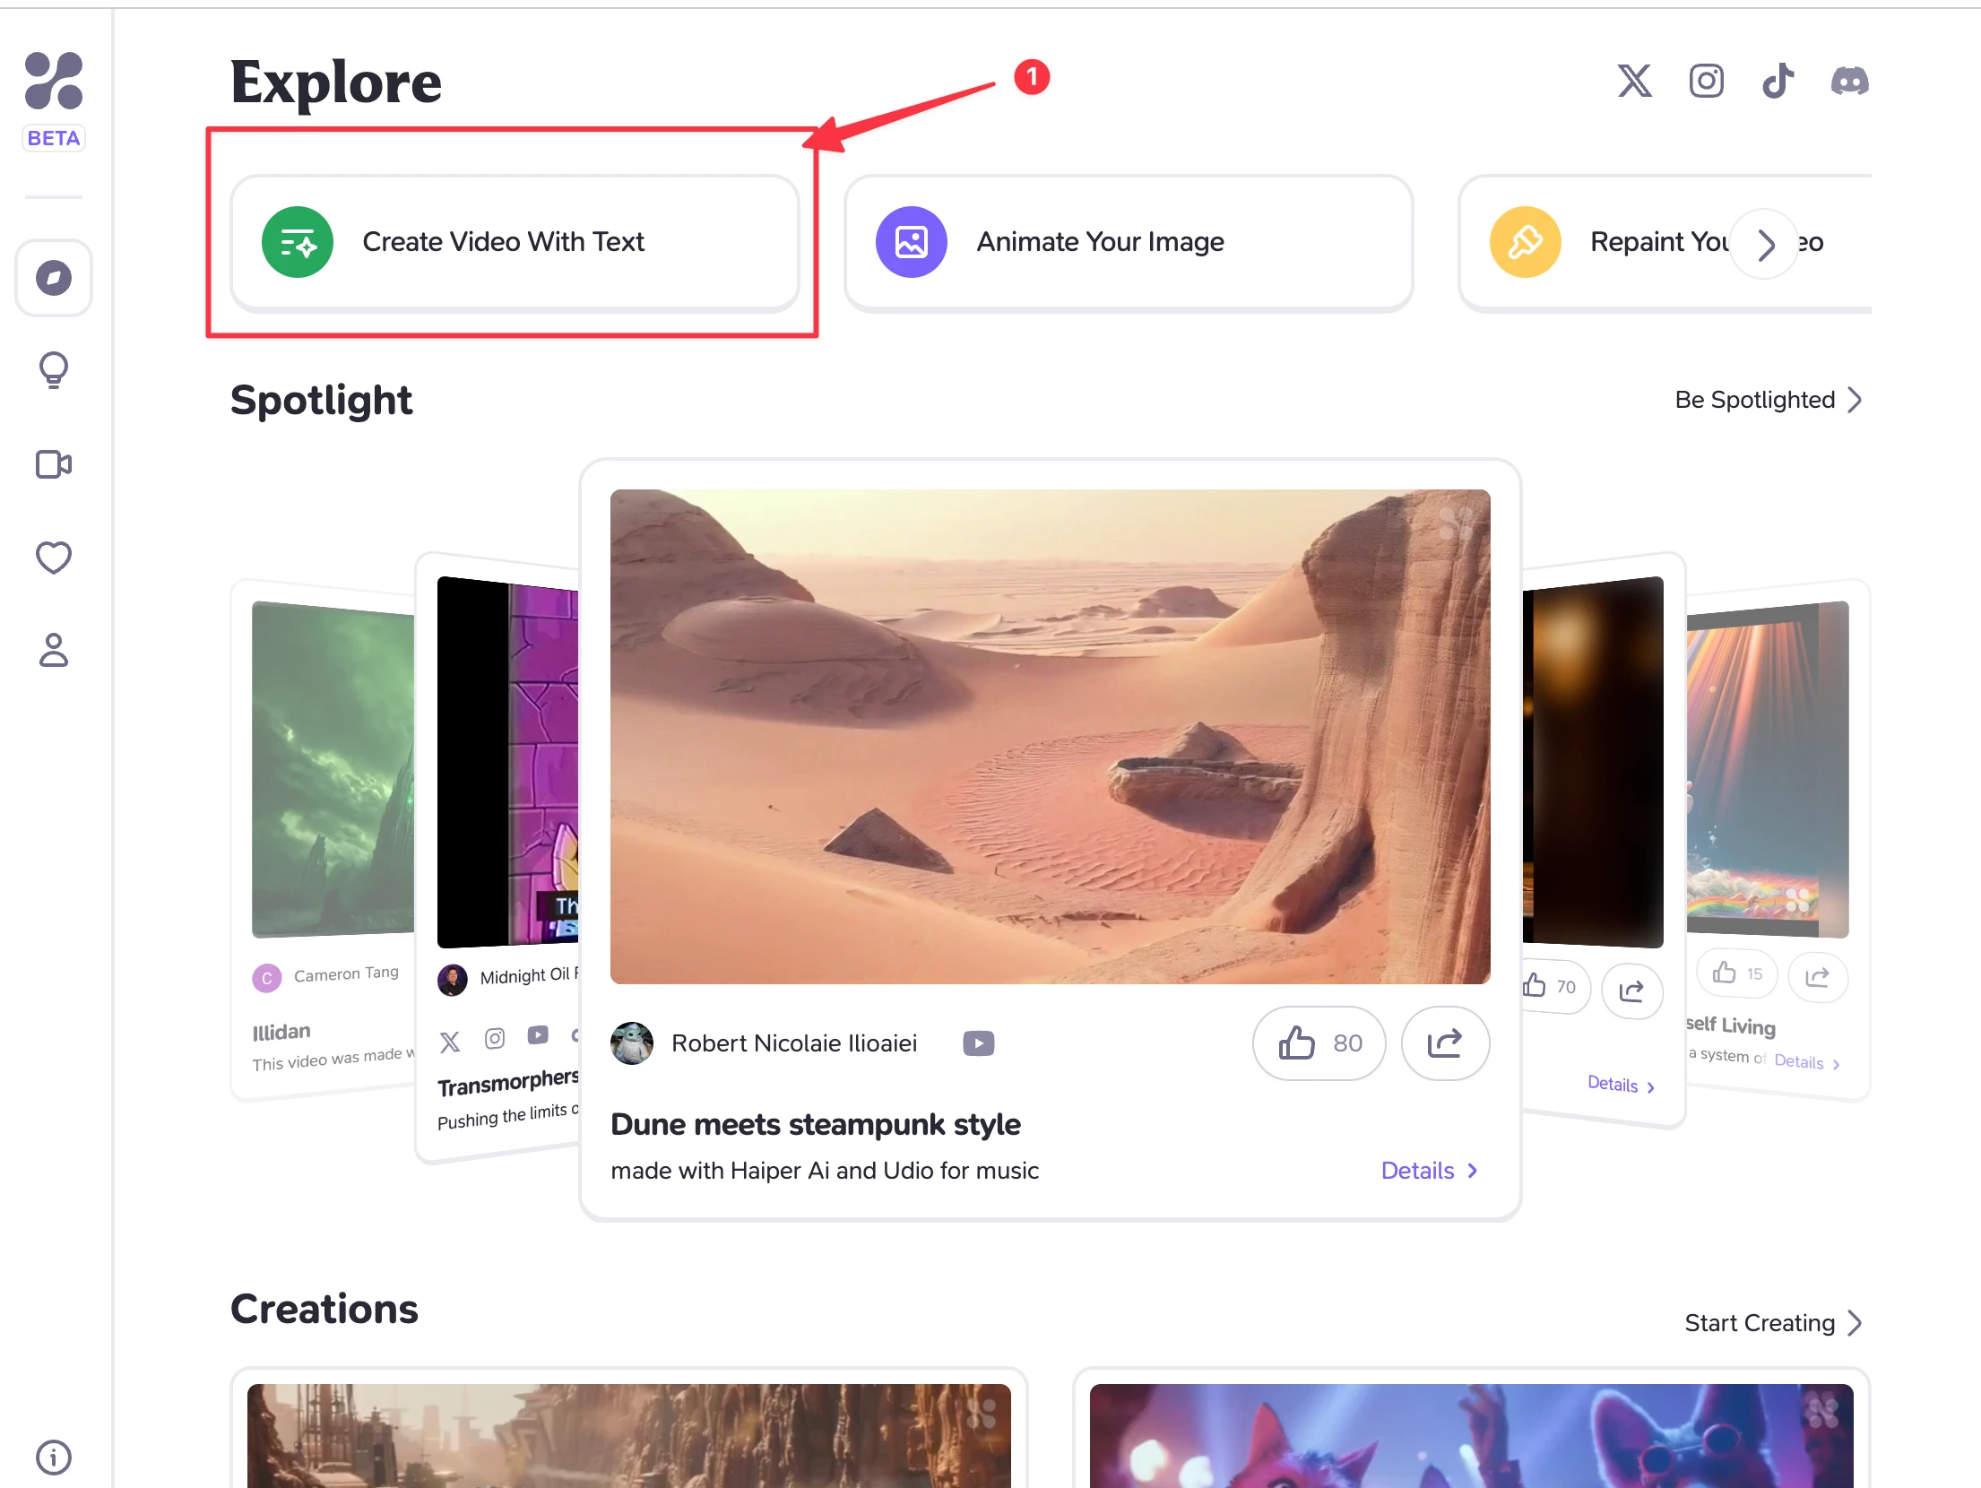
Task: Click the green Create Video With Text icon
Action: pyautogui.click(x=298, y=242)
